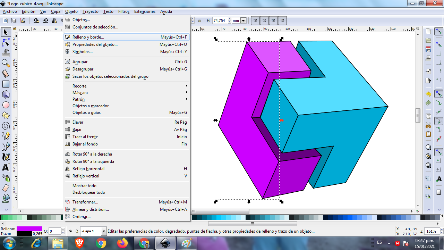The width and height of the screenshot is (444, 250).
Task: Choose Traer al frente entry
Action: tap(127, 137)
